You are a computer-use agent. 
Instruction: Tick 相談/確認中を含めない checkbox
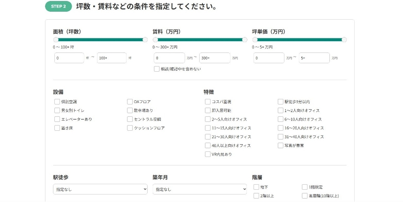(157, 69)
